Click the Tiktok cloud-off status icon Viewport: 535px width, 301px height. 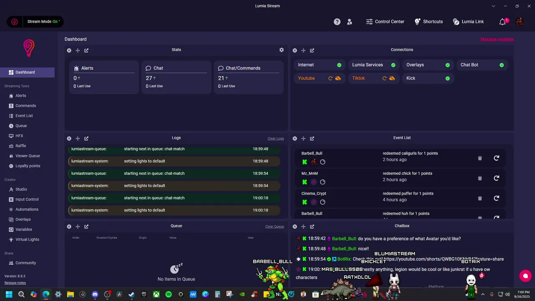pos(392,78)
